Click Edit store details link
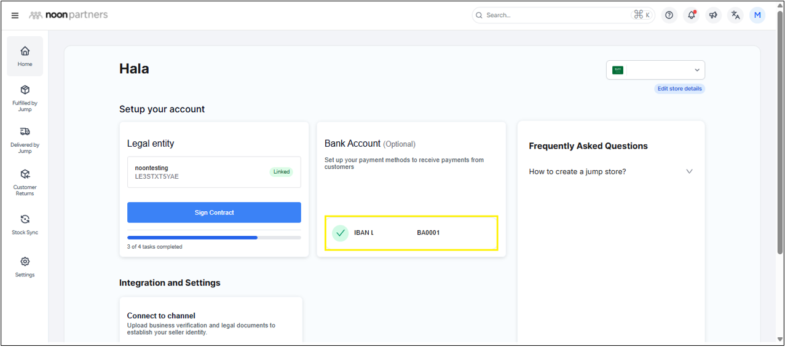Image resolution: width=785 pixels, height=347 pixels. pyautogui.click(x=679, y=88)
